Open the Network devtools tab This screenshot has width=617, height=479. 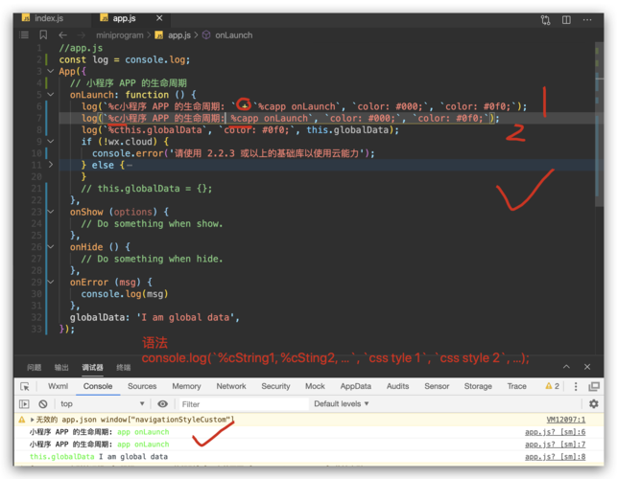[231, 386]
